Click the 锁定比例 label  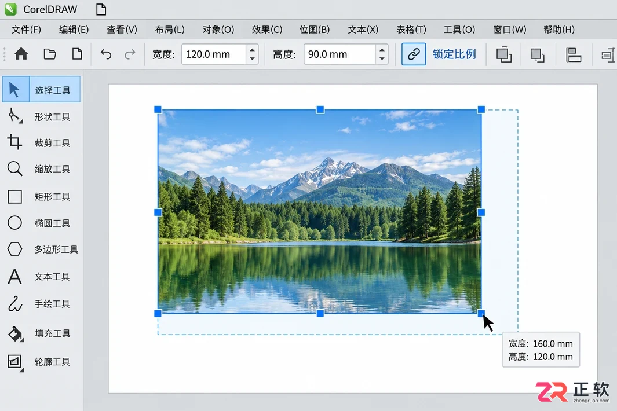(x=454, y=54)
